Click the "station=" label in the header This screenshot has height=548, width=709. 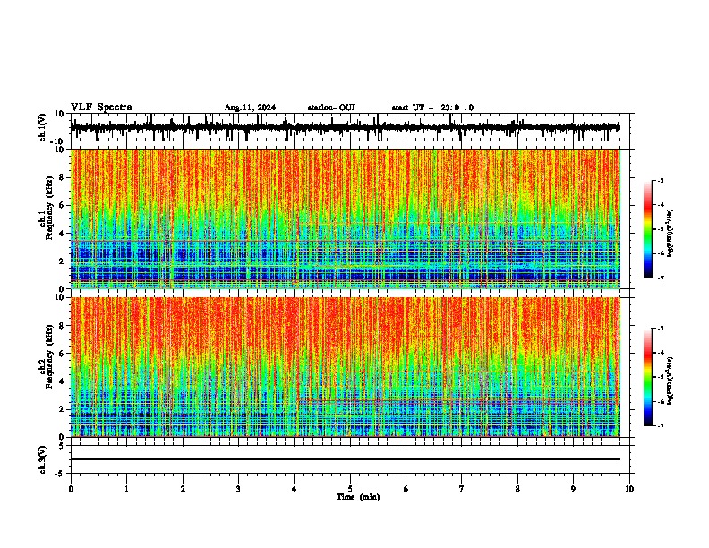(x=323, y=107)
